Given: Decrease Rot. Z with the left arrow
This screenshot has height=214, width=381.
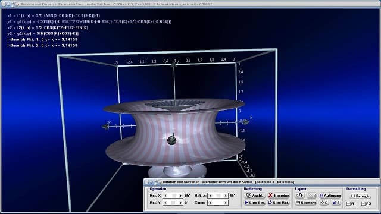Looking at the screenshot, I should 210,196.
